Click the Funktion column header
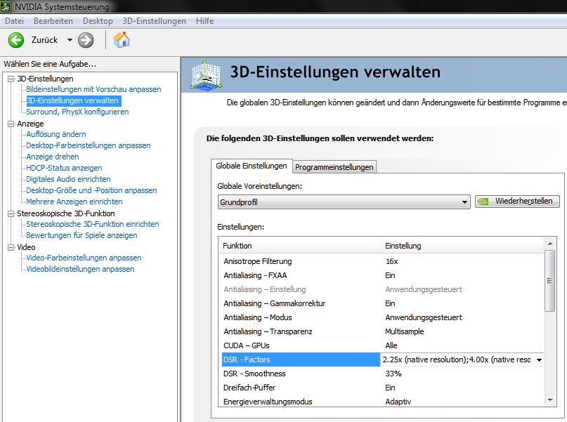 pyautogui.click(x=300, y=246)
